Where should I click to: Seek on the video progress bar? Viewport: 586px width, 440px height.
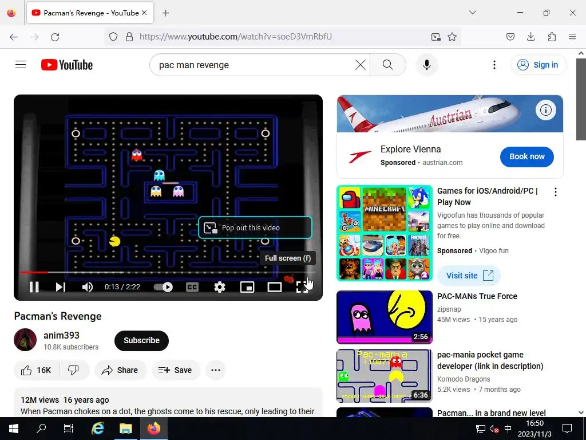[168, 272]
